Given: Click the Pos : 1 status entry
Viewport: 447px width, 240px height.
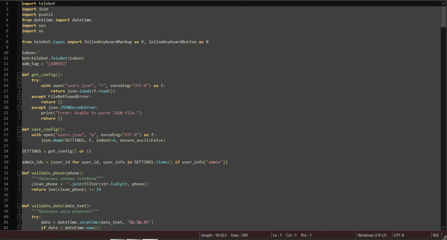Looking at the screenshot, I should 306,235.
